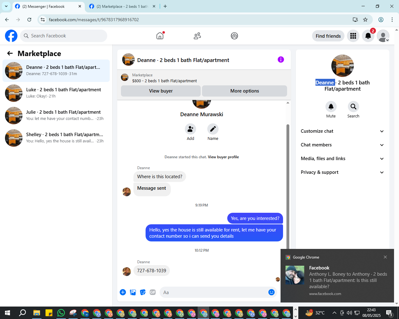Click the purple conversation information icon
The image size is (399, 319).
click(x=281, y=60)
